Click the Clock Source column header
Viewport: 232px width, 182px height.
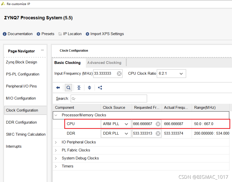[x=116, y=108]
